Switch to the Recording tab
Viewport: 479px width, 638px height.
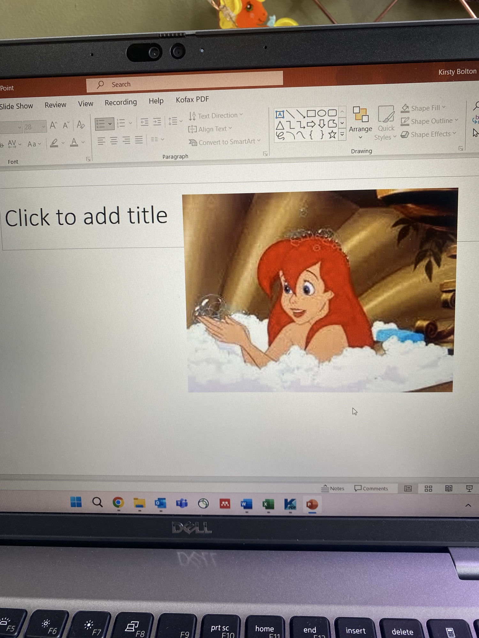click(x=121, y=102)
